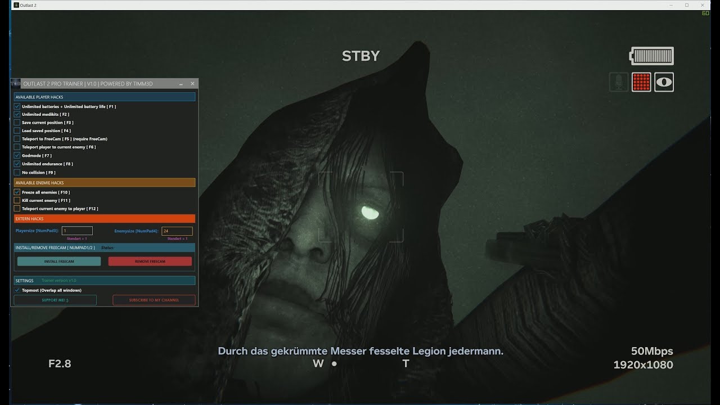720x405 pixels.
Task: Minimize the Outlast 2 Pro Trainer window
Action: coord(181,84)
